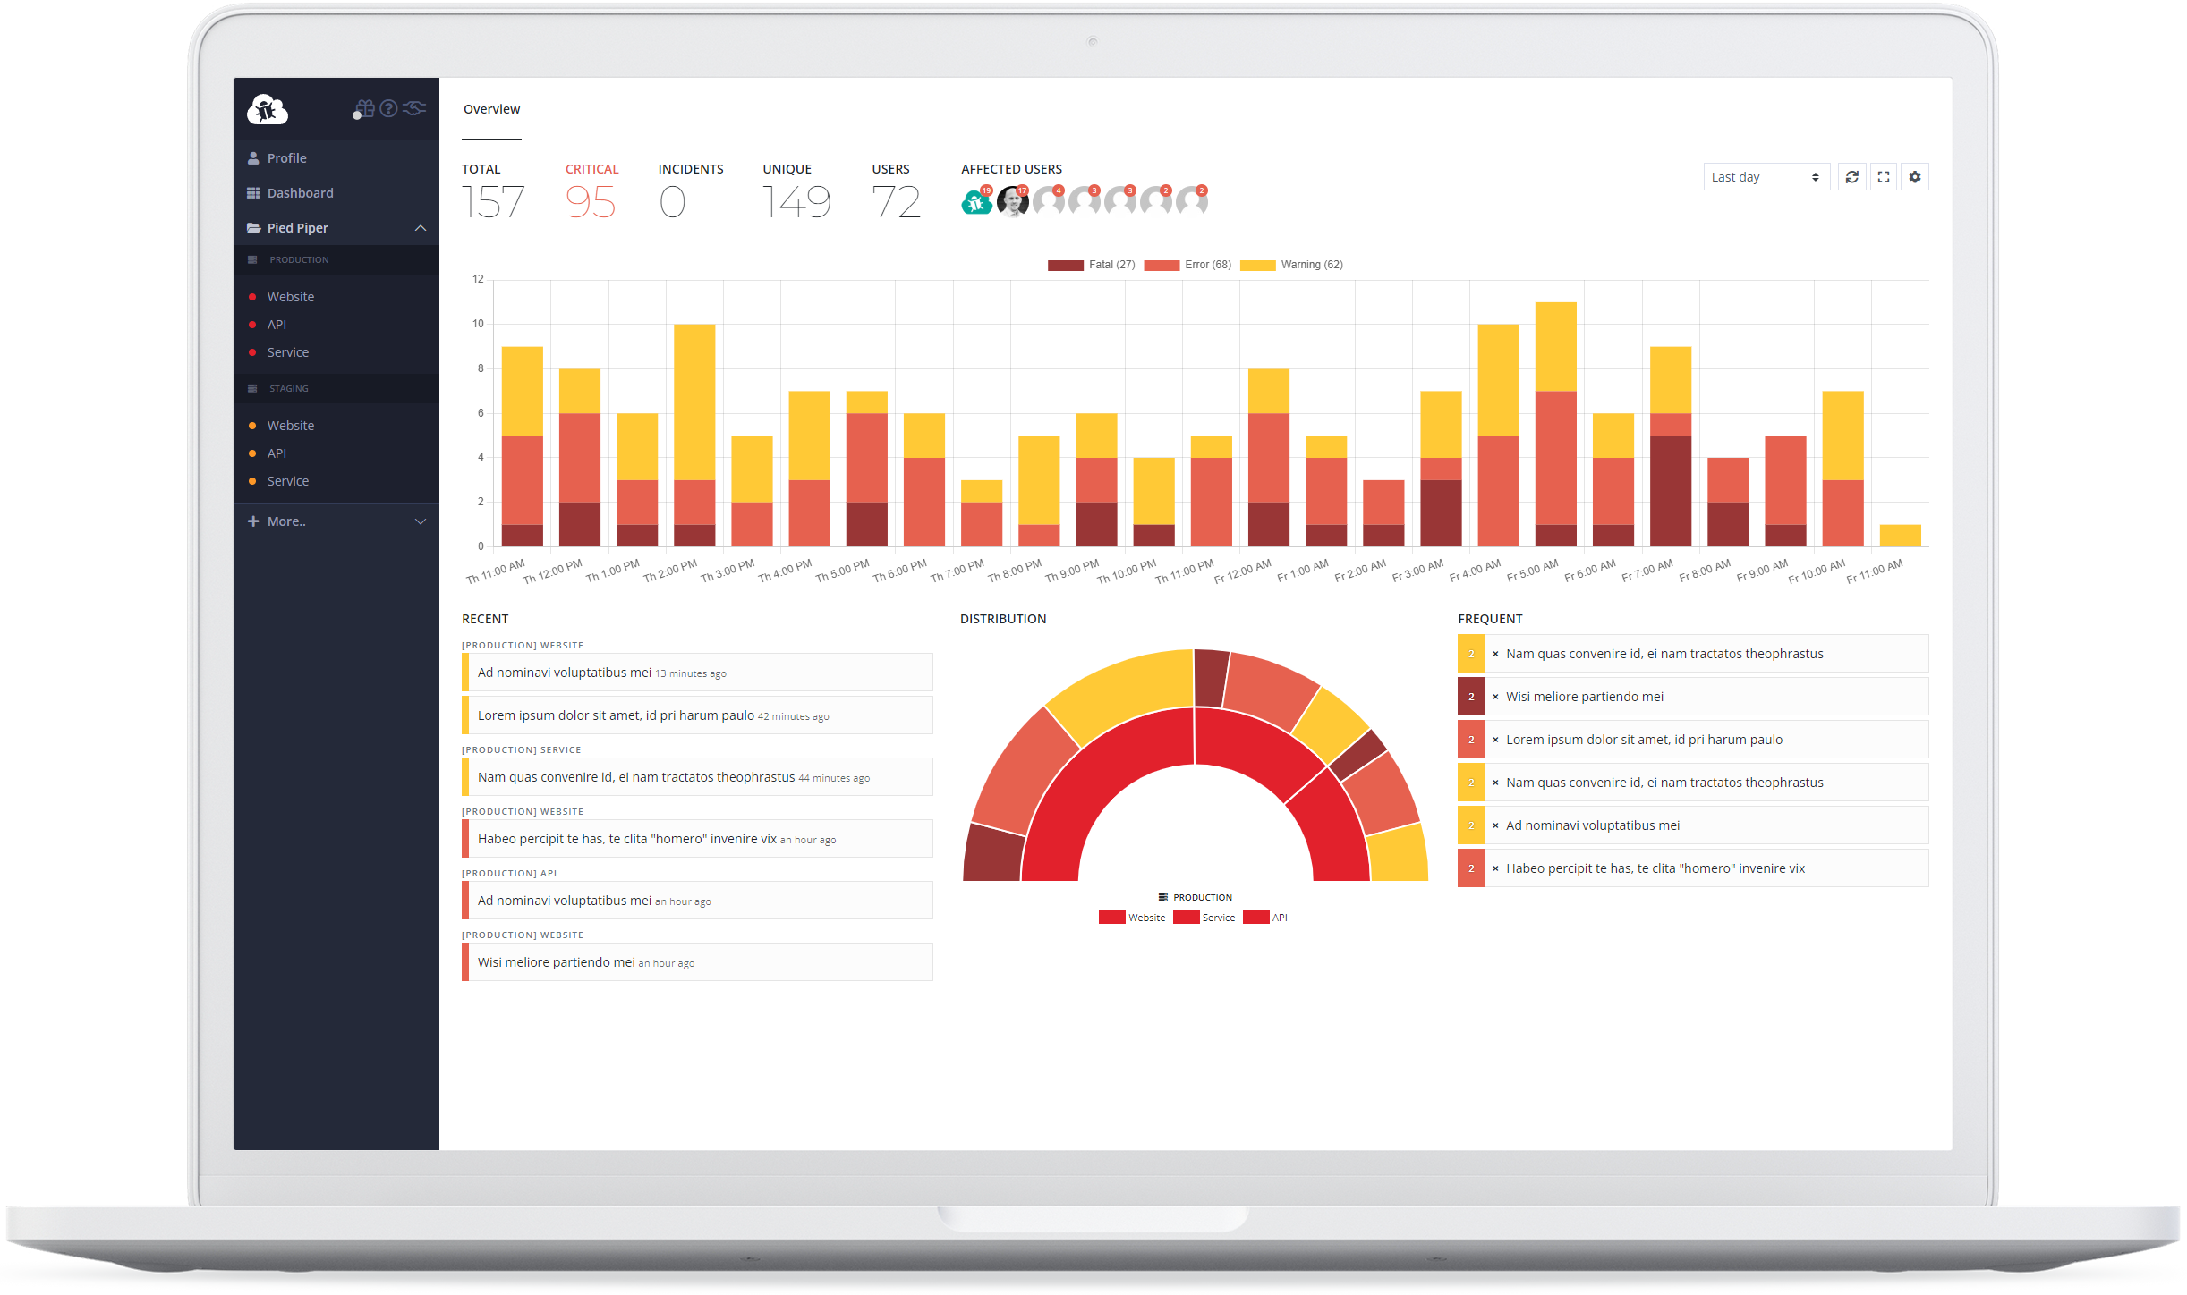The width and height of the screenshot is (2187, 1295).
Task: Click the Website swatch in distribution legend
Action: (1112, 918)
